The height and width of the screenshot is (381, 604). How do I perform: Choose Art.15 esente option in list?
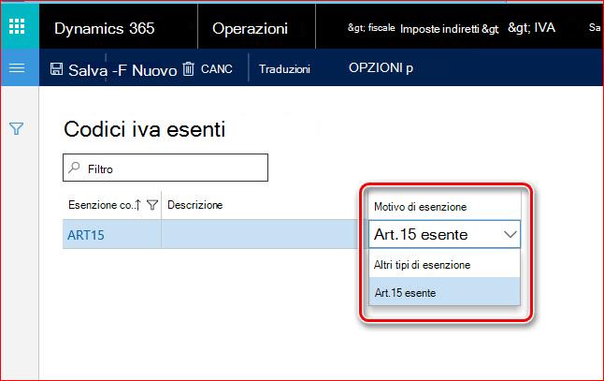point(444,292)
